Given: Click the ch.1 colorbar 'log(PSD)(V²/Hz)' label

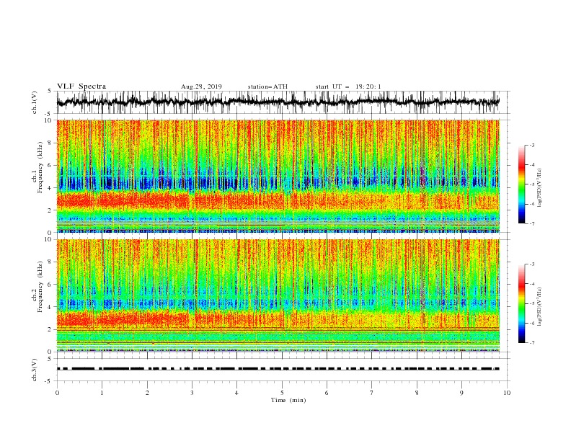Looking at the screenshot, I should click(x=539, y=188).
